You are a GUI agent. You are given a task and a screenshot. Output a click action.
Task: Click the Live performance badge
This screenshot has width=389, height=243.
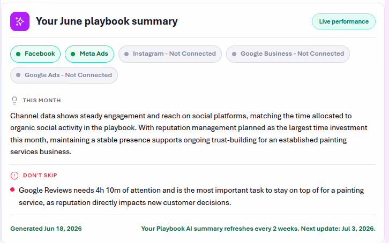pyautogui.click(x=343, y=21)
